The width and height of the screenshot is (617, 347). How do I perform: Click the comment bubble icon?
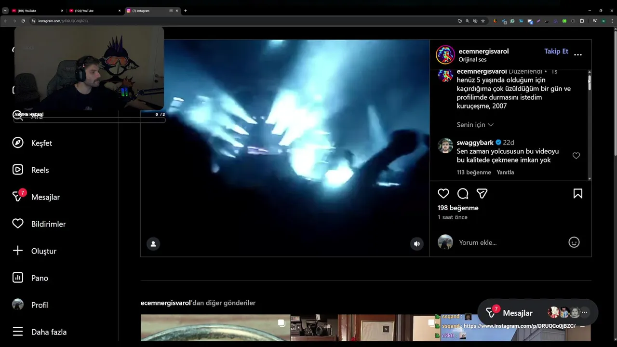click(x=463, y=193)
